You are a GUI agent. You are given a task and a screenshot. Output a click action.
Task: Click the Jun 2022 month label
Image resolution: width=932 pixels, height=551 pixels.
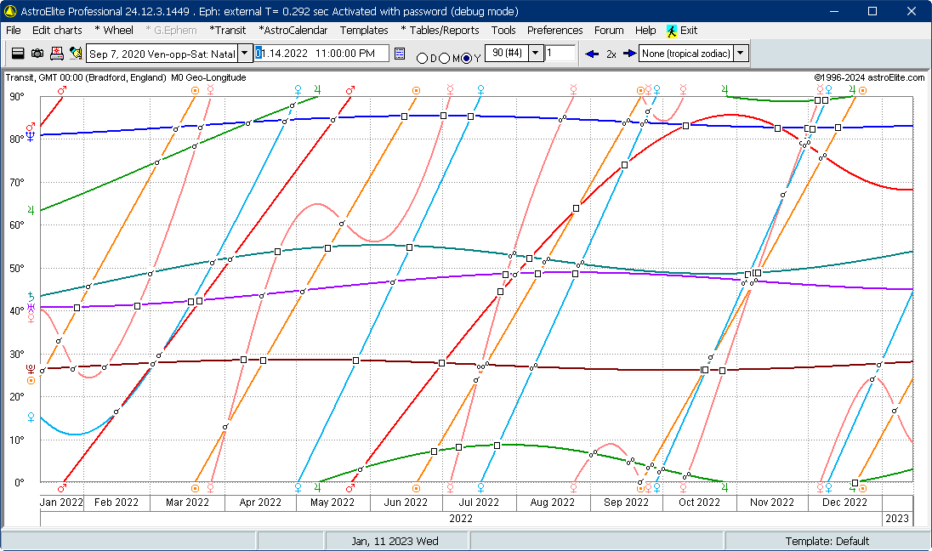pos(406,503)
